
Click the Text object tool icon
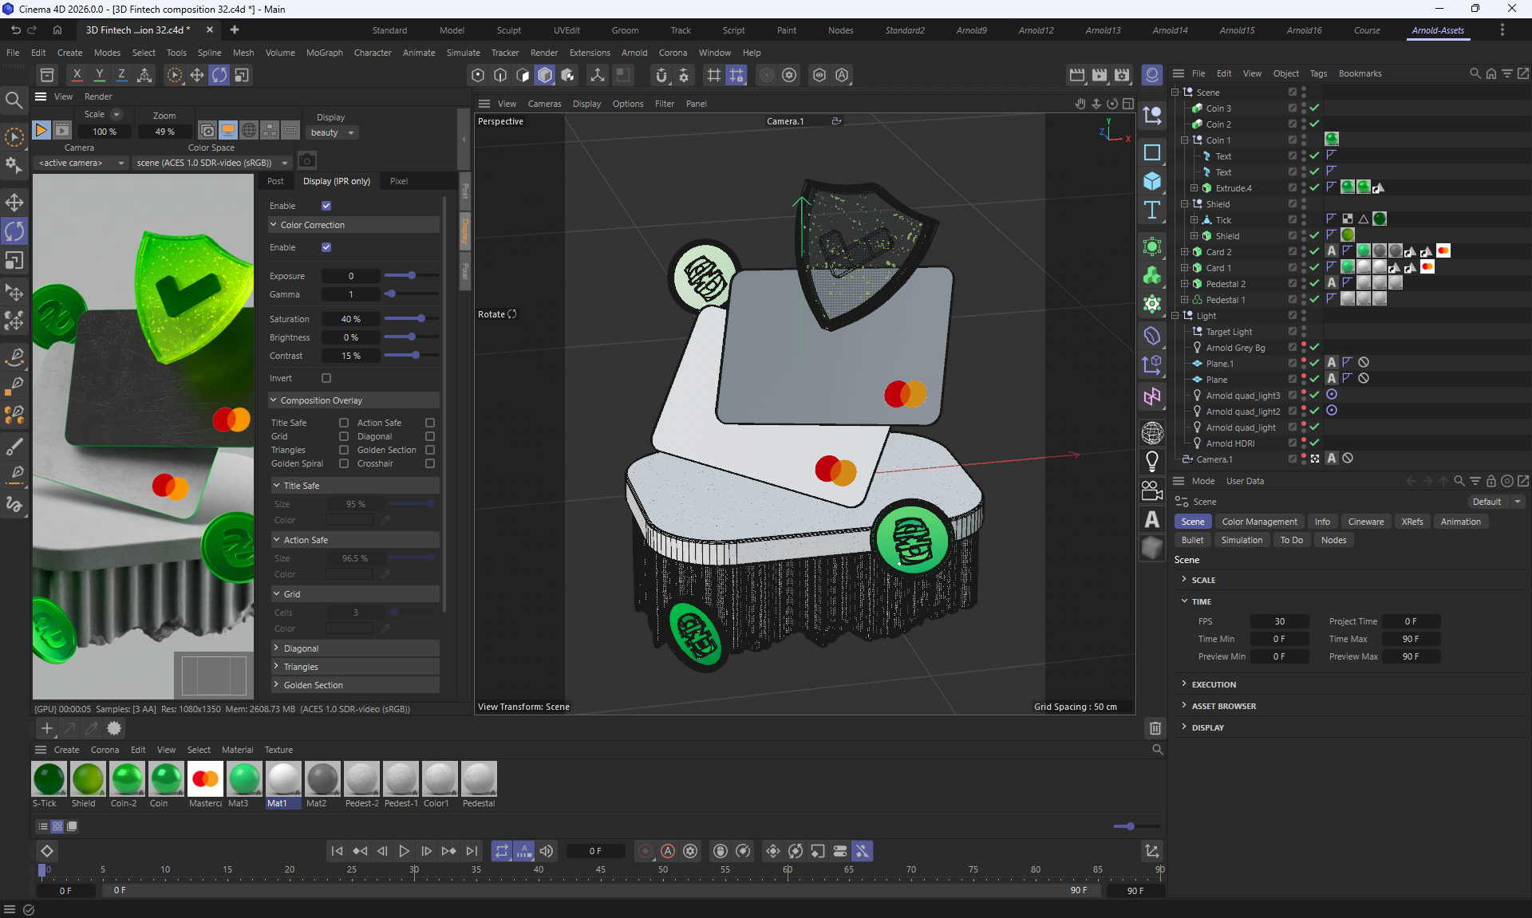pos(1151,211)
